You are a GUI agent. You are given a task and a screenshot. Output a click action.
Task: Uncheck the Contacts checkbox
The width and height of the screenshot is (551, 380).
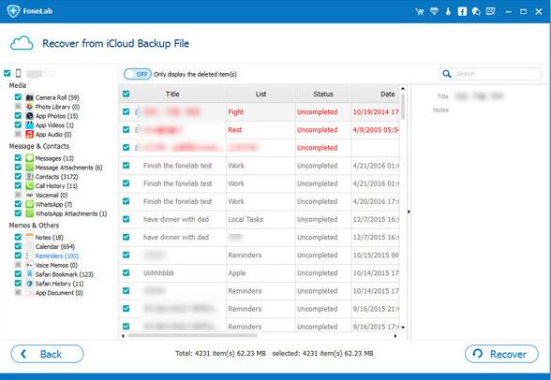18,176
